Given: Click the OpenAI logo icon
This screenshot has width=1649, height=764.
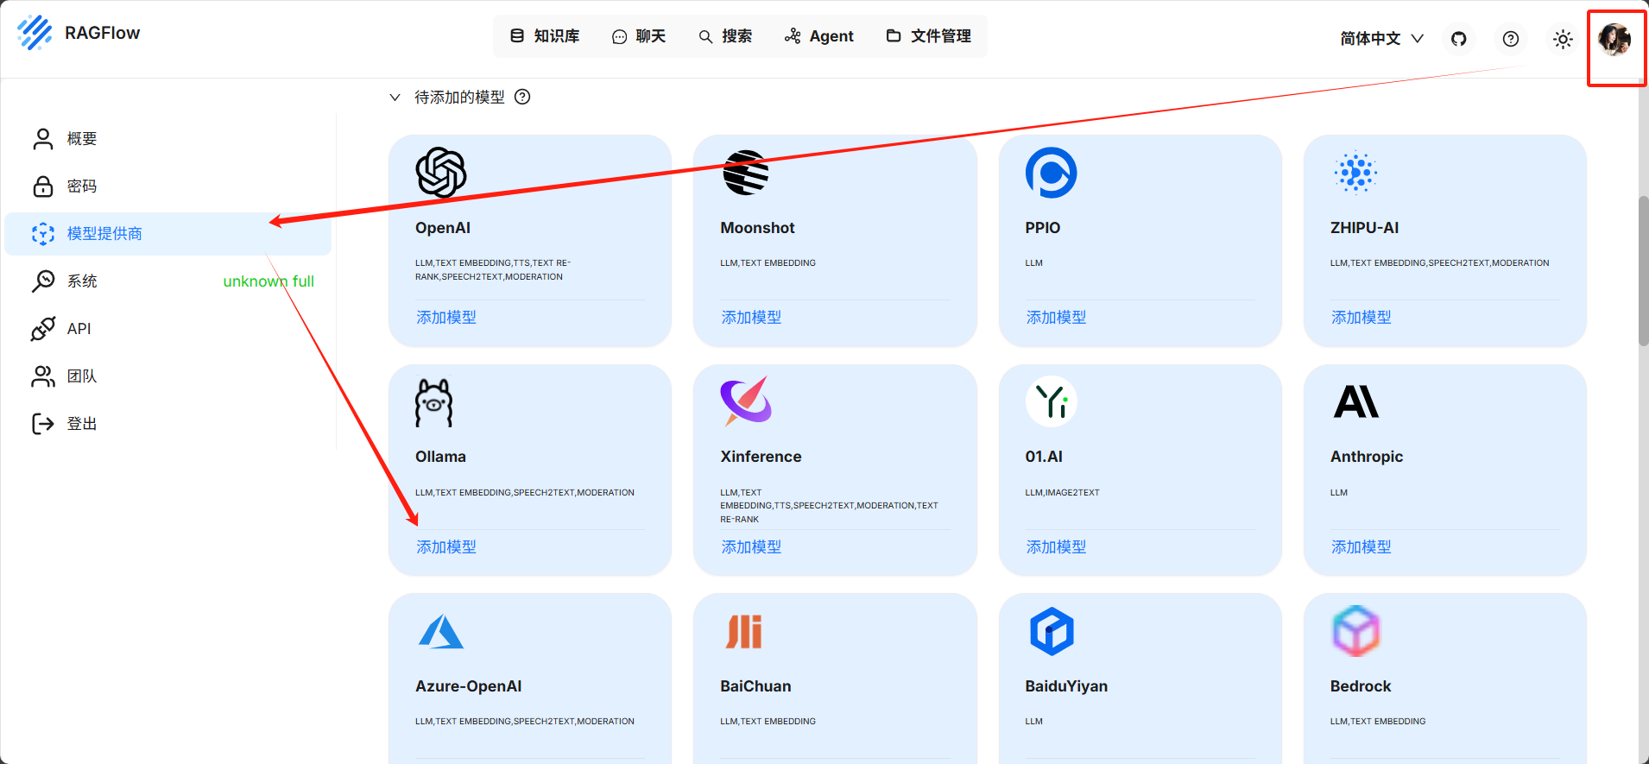Looking at the screenshot, I should point(441,173).
